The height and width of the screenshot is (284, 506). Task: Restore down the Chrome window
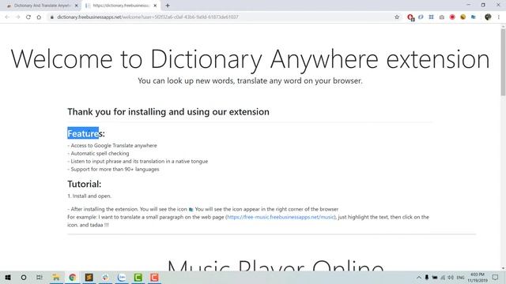483,5
